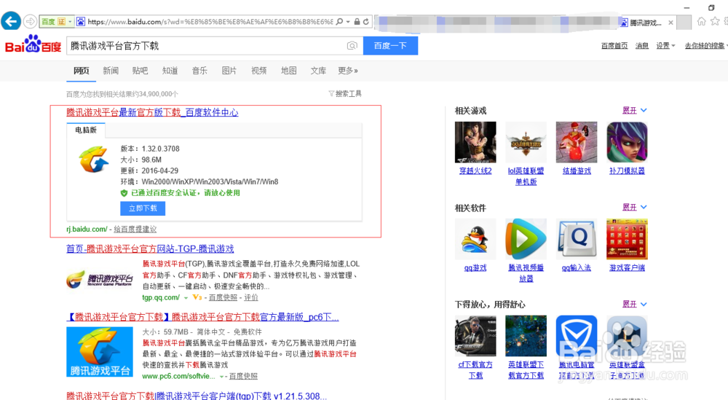The image size is (728, 400).
Task: Expand the 相关软件 section with 展开
Action: (x=634, y=207)
